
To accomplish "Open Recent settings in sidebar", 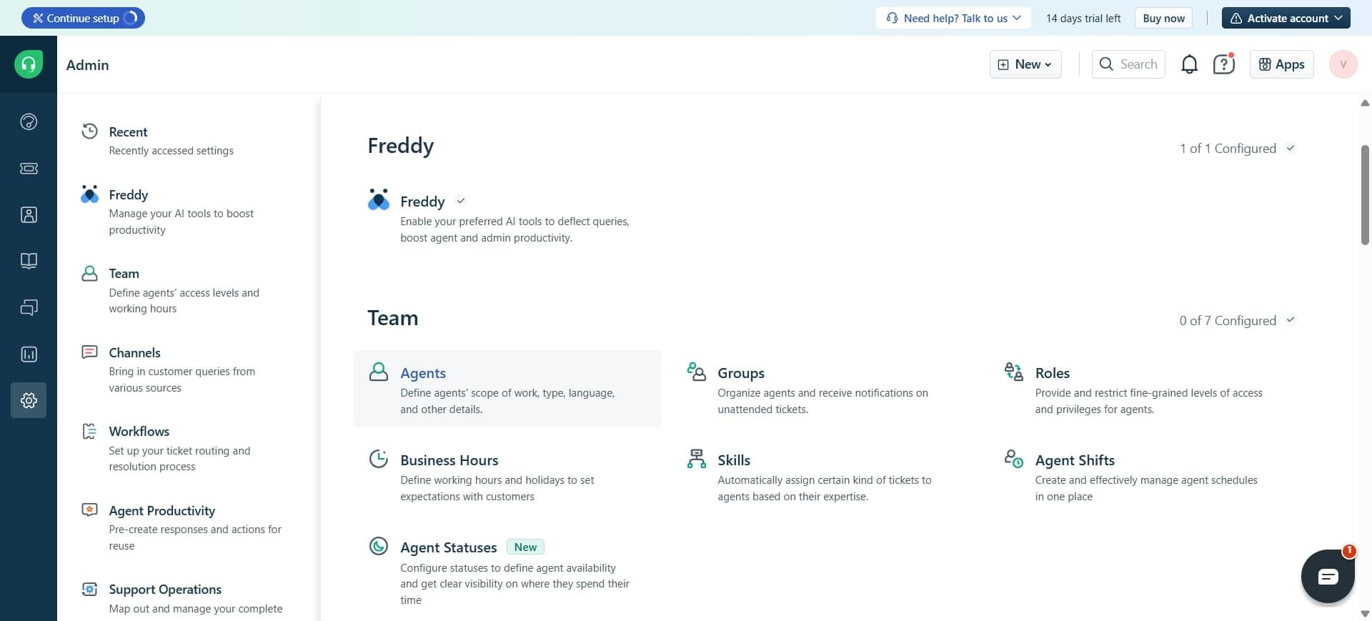I will (x=171, y=140).
